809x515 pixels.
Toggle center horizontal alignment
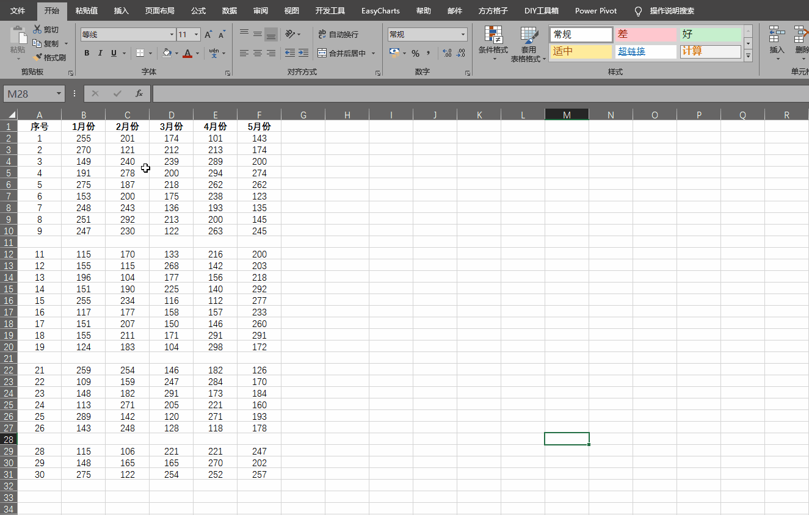coord(258,53)
